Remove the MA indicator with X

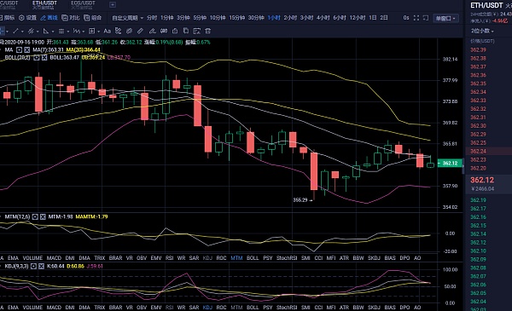click(x=26, y=50)
